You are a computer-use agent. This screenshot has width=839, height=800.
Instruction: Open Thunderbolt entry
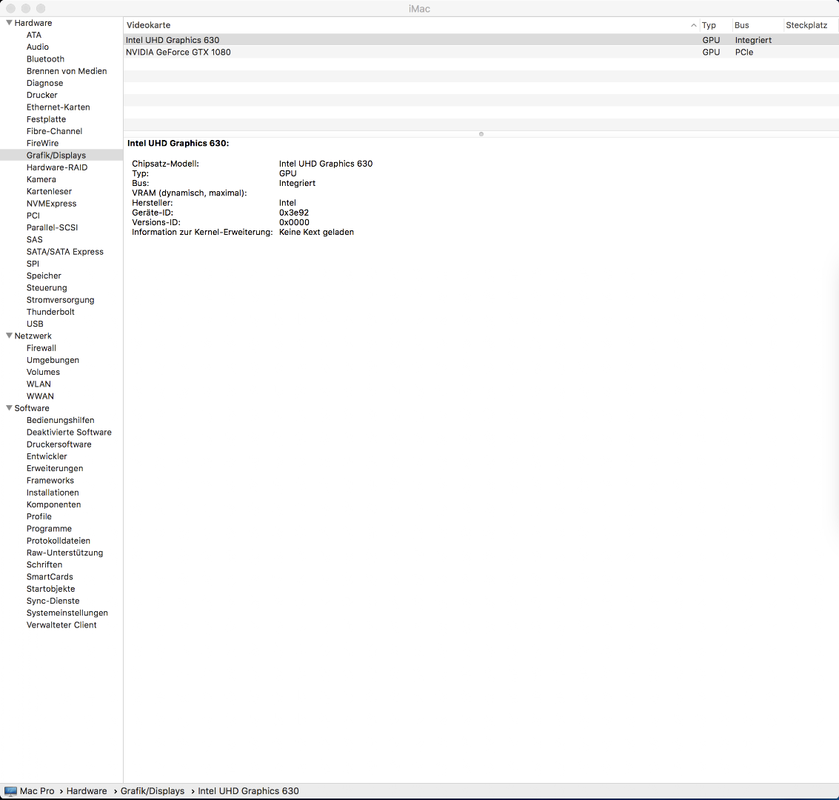(x=50, y=312)
